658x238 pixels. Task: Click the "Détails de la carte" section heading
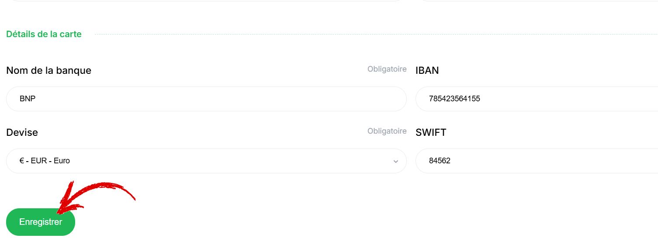(44, 34)
